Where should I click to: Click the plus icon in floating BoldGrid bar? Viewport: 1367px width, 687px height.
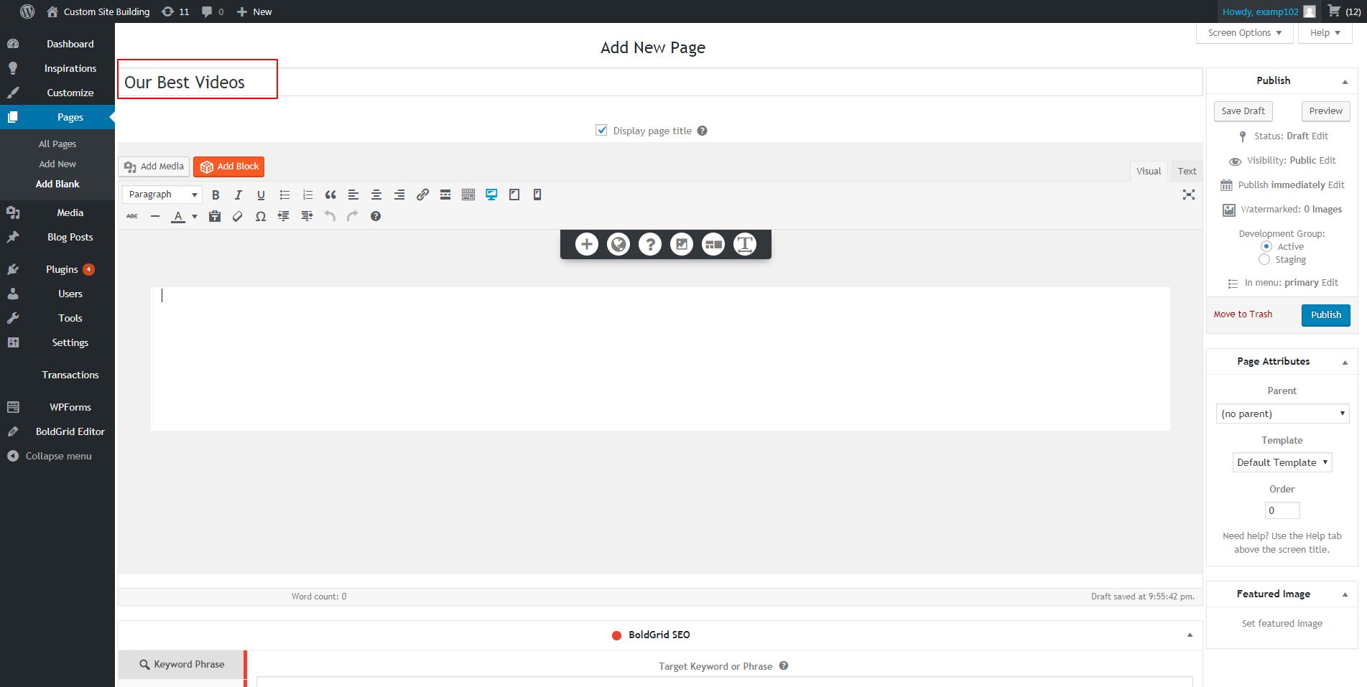click(x=587, y=244)
